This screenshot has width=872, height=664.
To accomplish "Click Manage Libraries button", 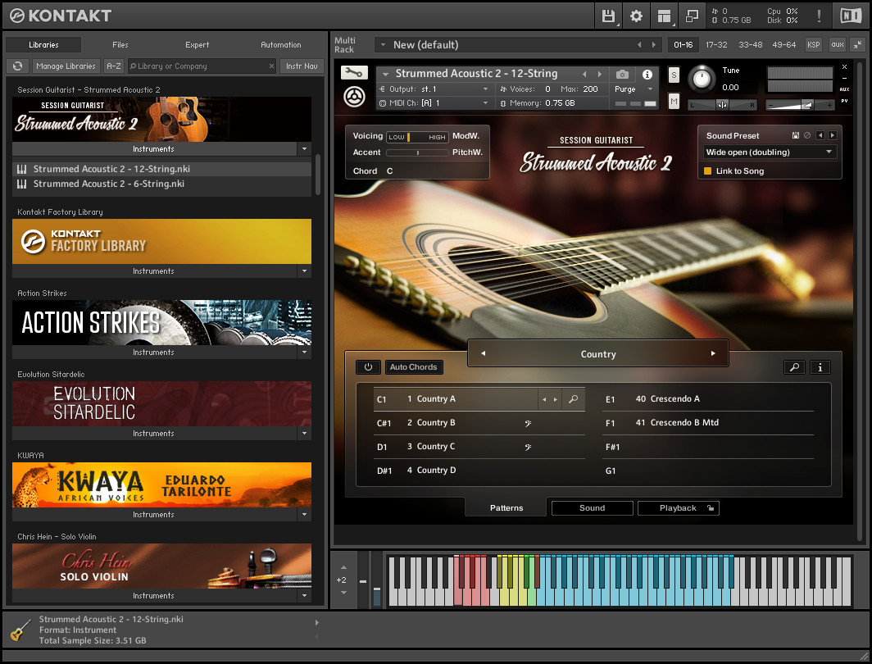I will 66,66.
